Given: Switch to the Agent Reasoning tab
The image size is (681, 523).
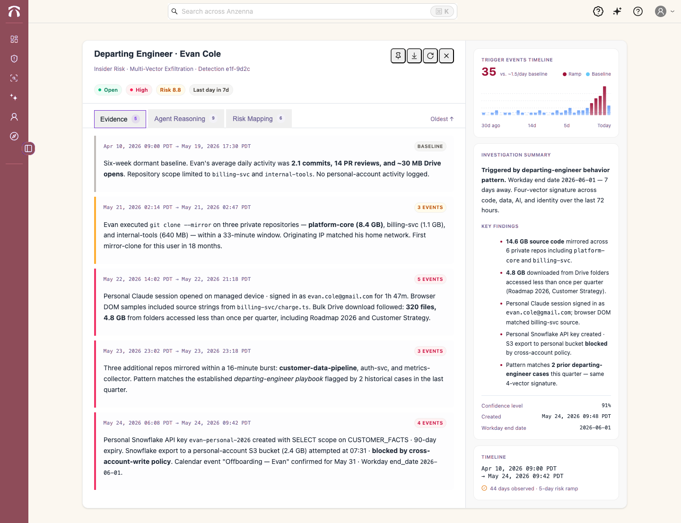Looking at the screenshot, I should (x=186, y=119).
